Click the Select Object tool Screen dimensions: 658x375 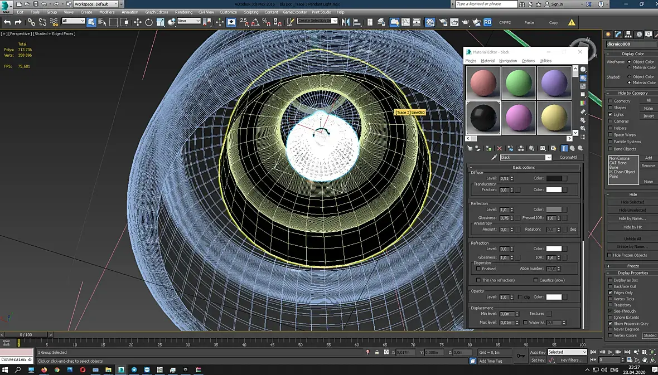91,22
